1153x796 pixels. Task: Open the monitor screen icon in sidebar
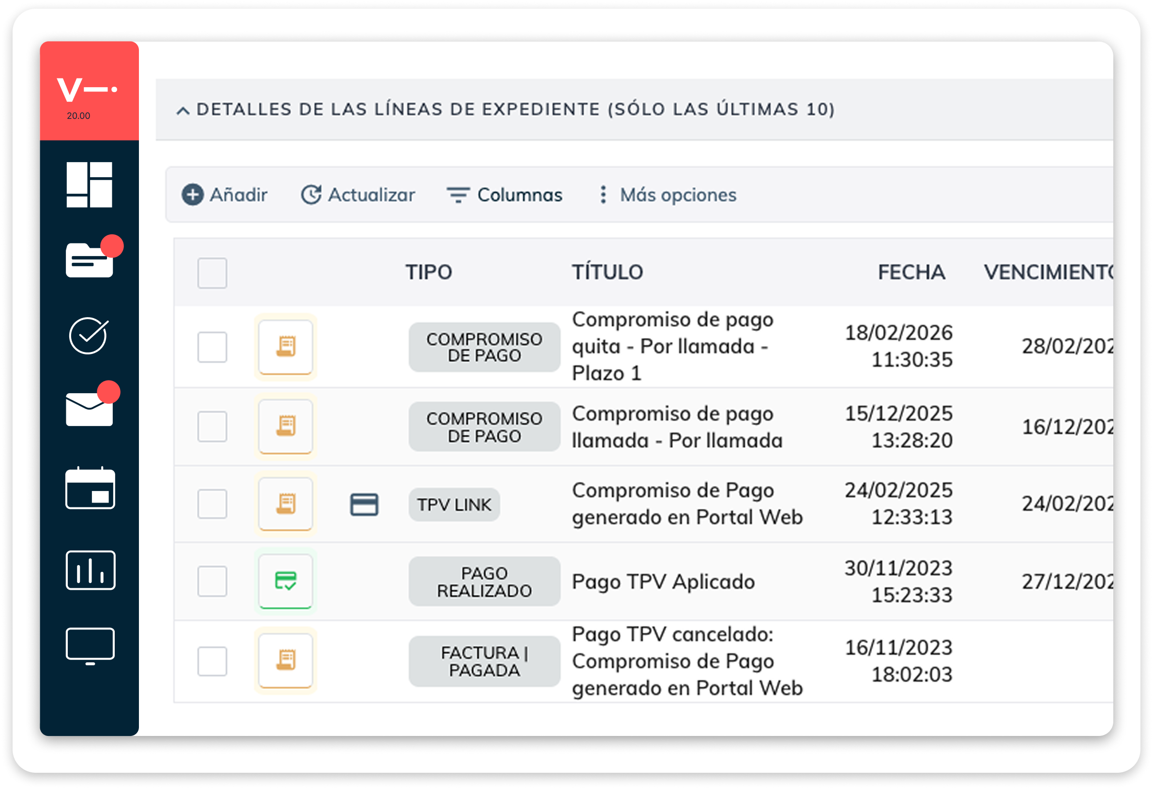pos(90,647)
